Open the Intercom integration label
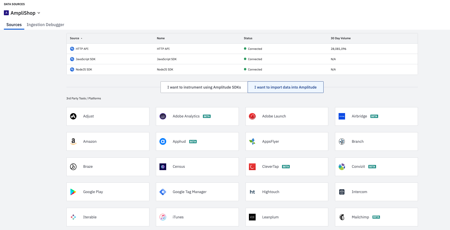Screen dimensions: 450x230 click(x=359, y=192)
